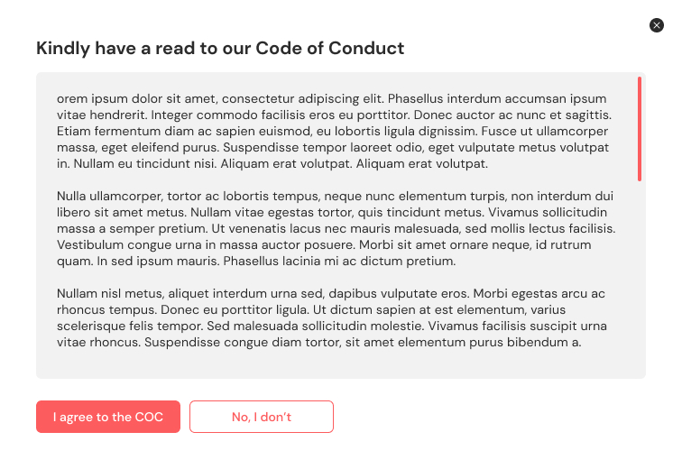Click the line starting "quam. In sed ipsum mauris"
The image size is (682, 469).
(x=256, y=261)
